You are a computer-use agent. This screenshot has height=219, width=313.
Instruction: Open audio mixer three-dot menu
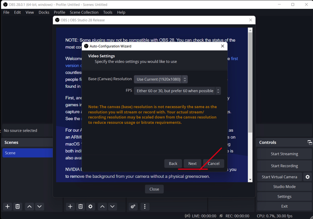(x=145, y=207)
